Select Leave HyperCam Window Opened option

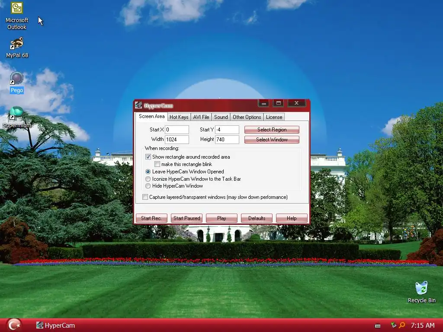(148, 171)
